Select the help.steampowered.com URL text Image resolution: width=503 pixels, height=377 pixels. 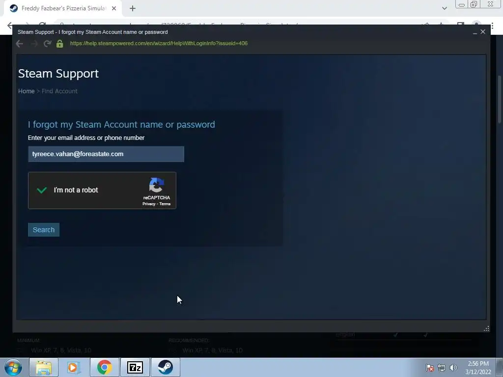click(x=159, y=43)
